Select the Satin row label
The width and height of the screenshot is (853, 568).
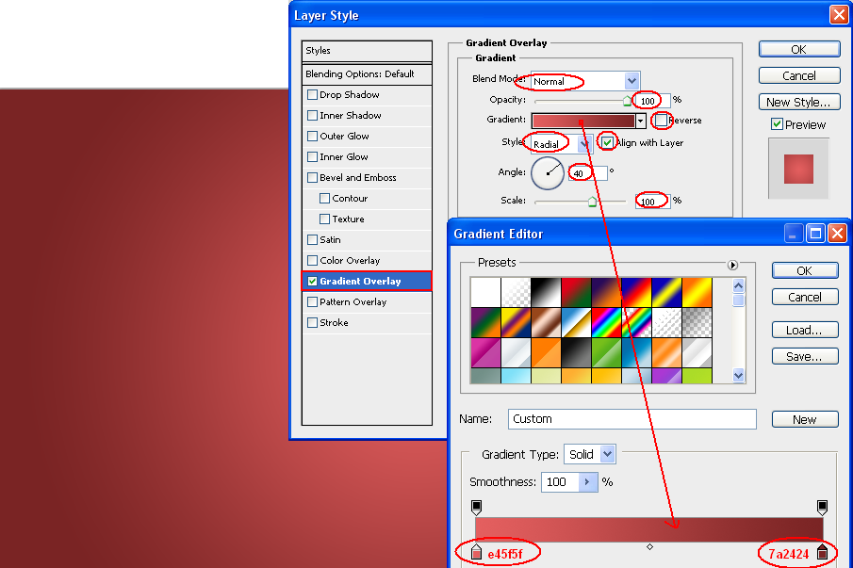click(330, 239)
